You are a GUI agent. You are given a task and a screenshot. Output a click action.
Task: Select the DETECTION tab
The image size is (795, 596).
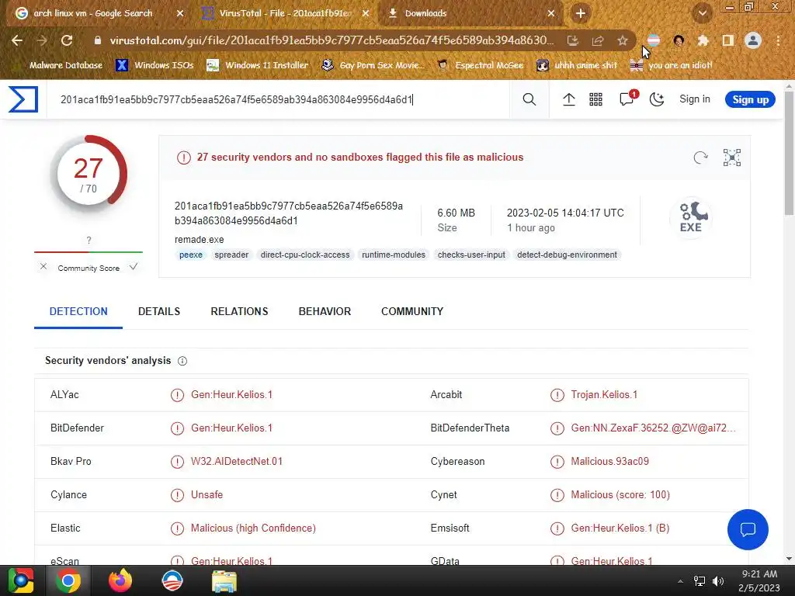pyautogui.click(x=78, y=312)
